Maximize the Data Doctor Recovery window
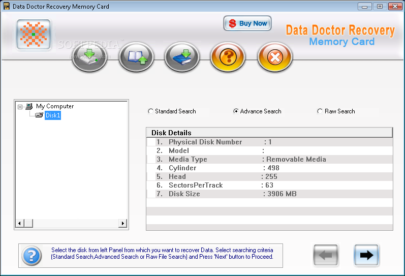The image size is (405, 276). [x=380, y=6]
